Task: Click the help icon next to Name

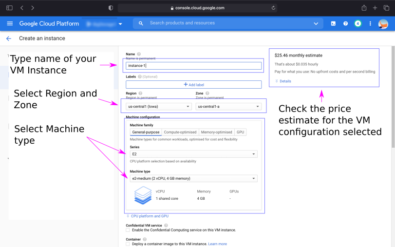Action: tap(139, 54)
